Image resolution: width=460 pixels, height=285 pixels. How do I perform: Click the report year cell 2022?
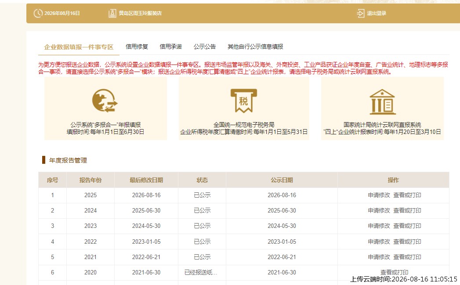(x=91, y=242)
